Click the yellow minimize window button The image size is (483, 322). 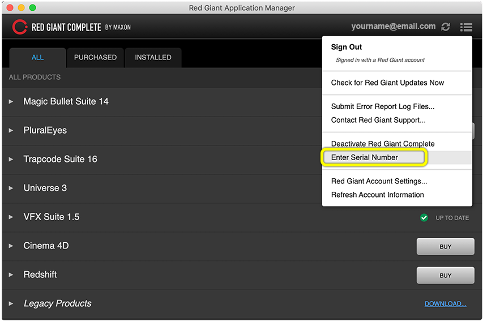[21, 8]
